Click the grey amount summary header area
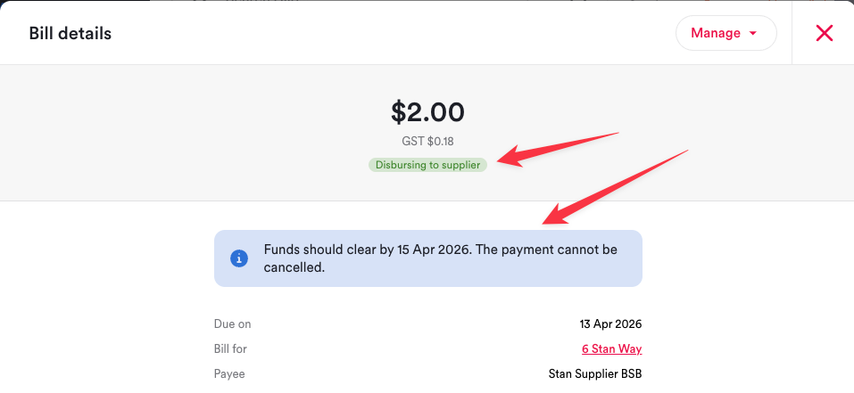The width and height of the screenshot is (854, 393). (x=178, y=134)
